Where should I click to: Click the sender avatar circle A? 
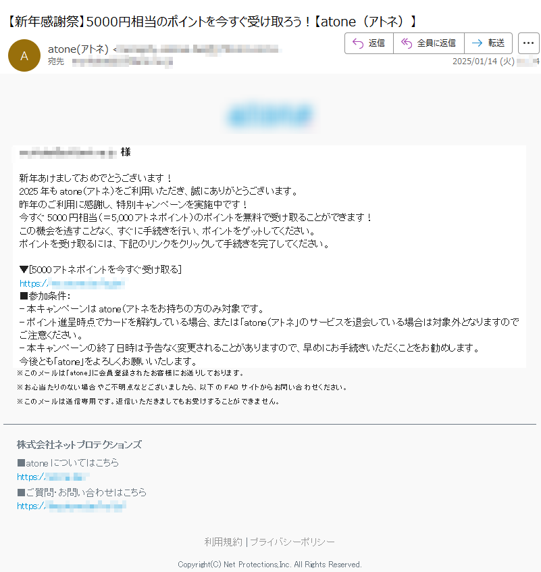(24, 55)
